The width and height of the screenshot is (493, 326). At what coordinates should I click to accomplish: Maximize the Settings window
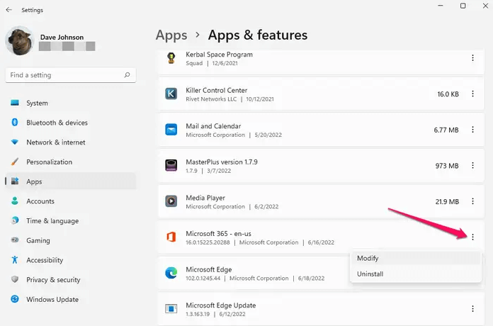463,6
